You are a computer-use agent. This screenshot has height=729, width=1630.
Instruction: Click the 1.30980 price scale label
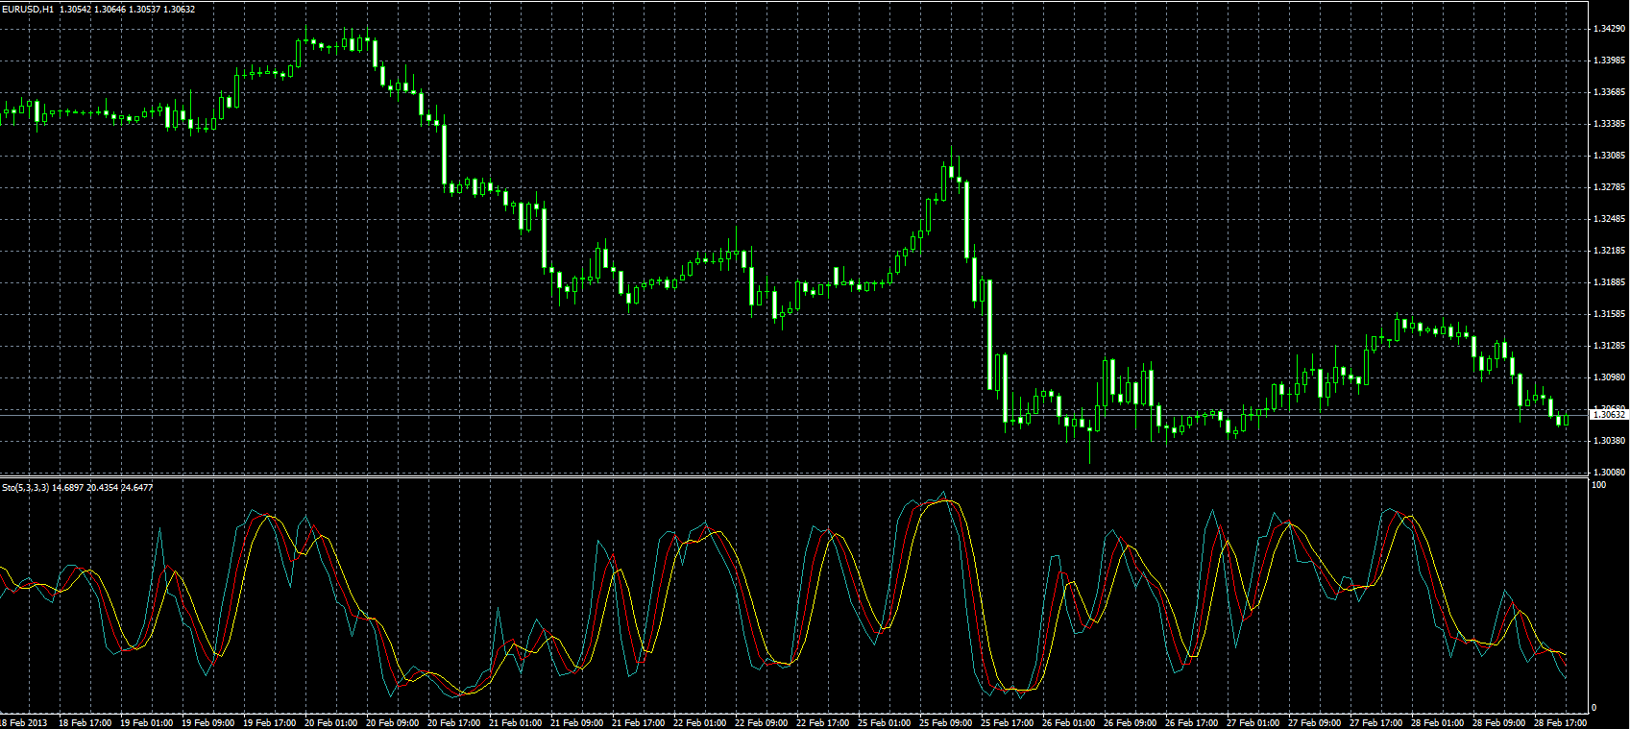pos(1609,377)
